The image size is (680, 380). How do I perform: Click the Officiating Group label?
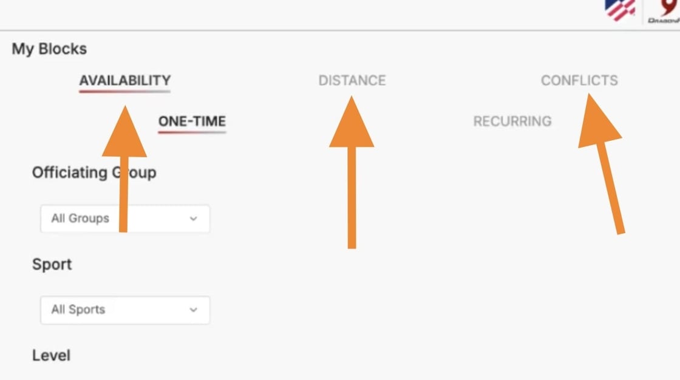click(94, 172)
